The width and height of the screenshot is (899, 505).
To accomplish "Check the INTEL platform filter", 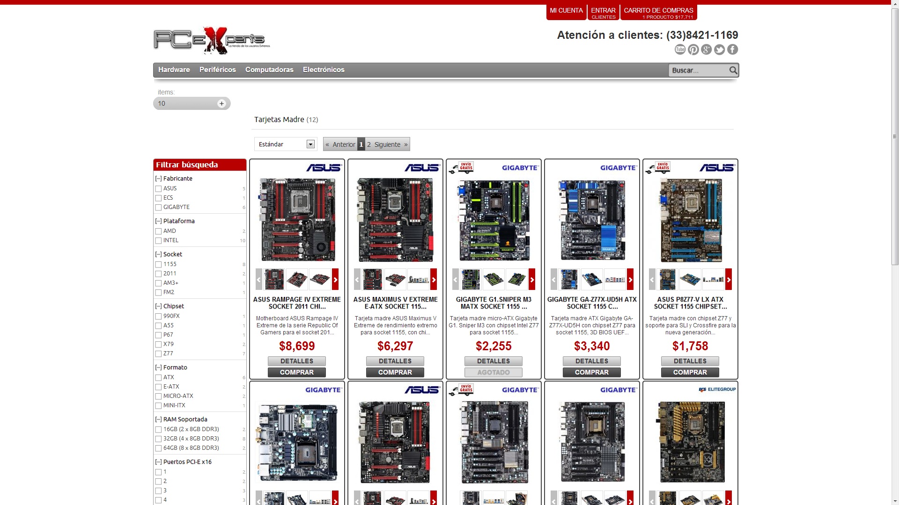I will tap(158, 241).
